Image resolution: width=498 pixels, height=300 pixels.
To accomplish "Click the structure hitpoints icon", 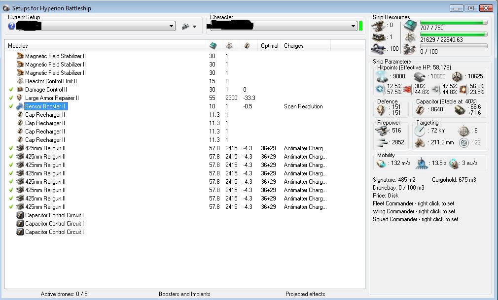I will point(457,76).
